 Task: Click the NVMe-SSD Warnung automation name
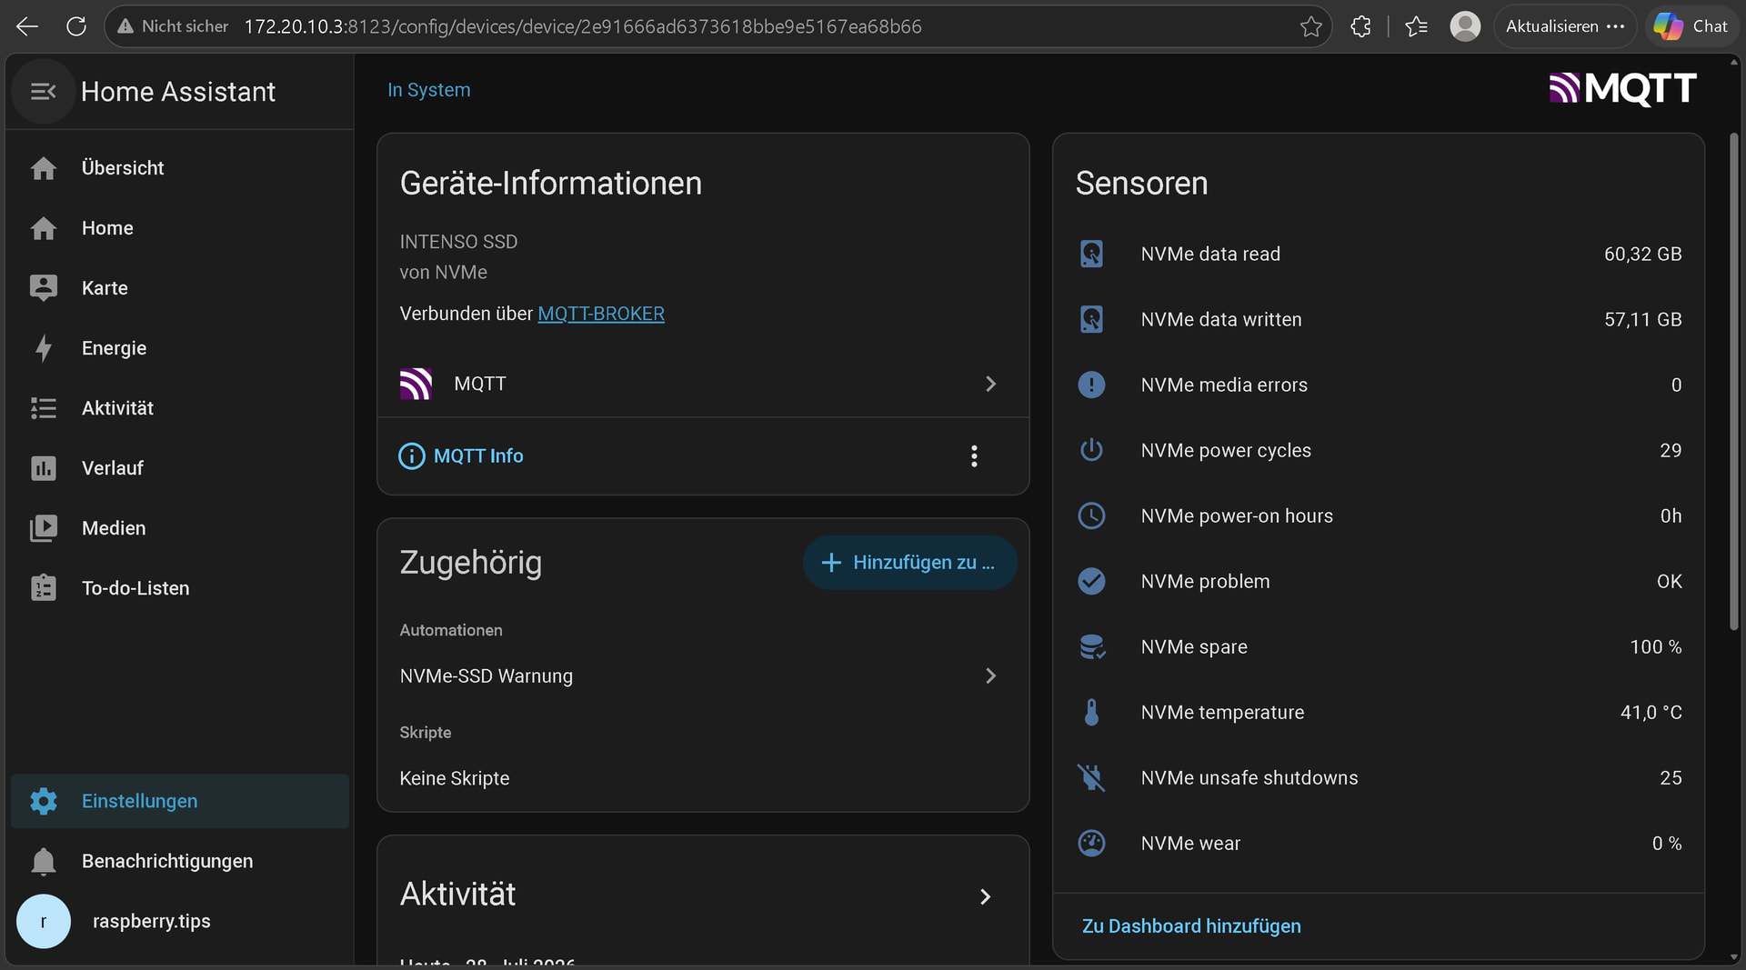tap(487, 675)
